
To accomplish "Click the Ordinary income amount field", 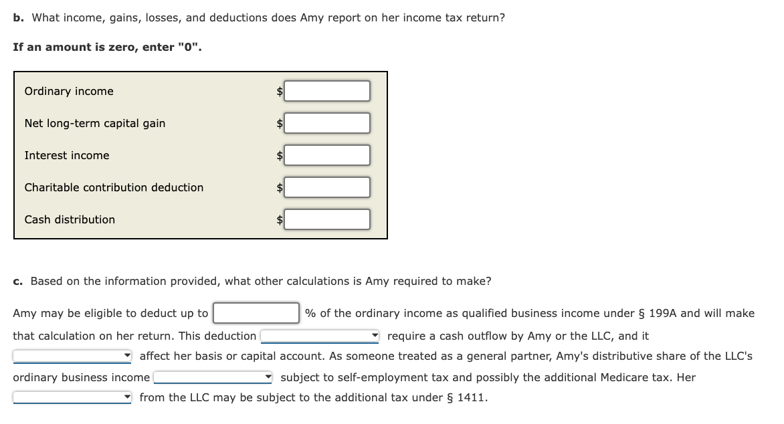I will tap(327, 91).
